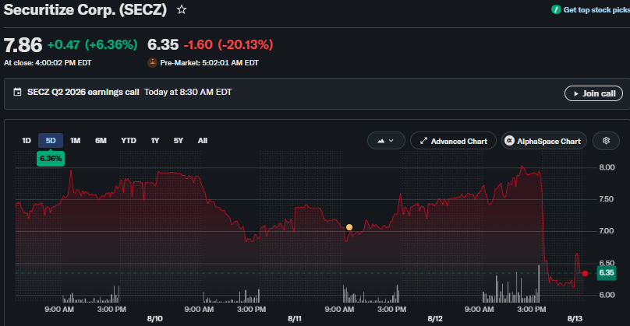Select the 5Y range tab
The image size is (630, 326).
(x=179, y=141)
